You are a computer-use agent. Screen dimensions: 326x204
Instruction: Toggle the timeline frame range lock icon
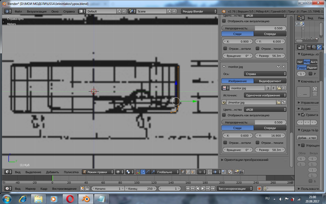point(87,188)
